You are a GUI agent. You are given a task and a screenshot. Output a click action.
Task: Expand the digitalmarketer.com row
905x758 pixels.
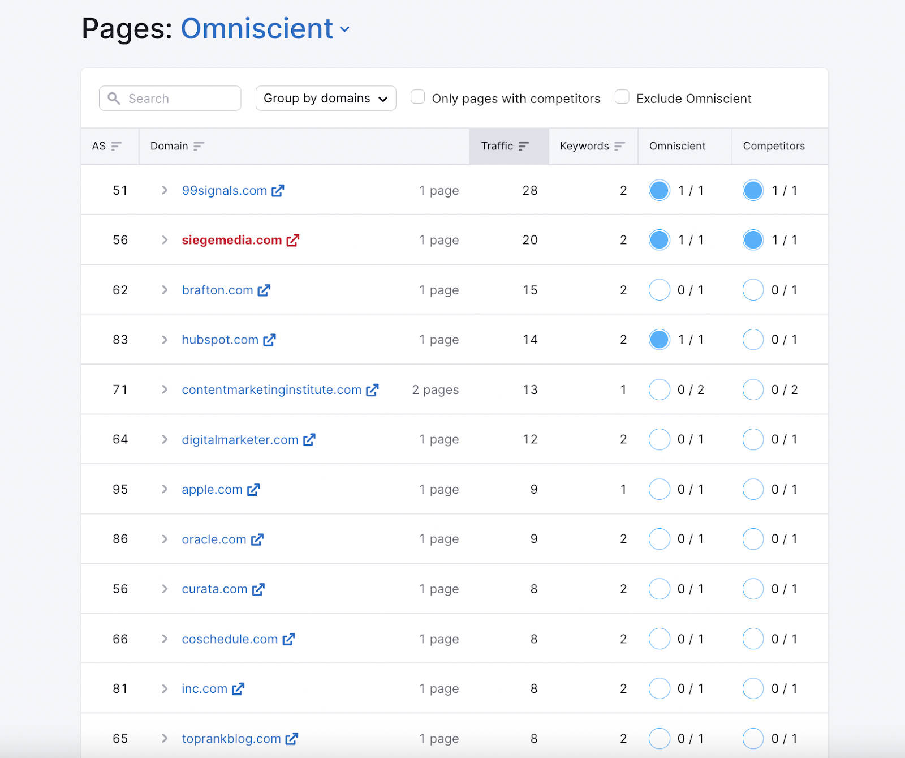165,439
